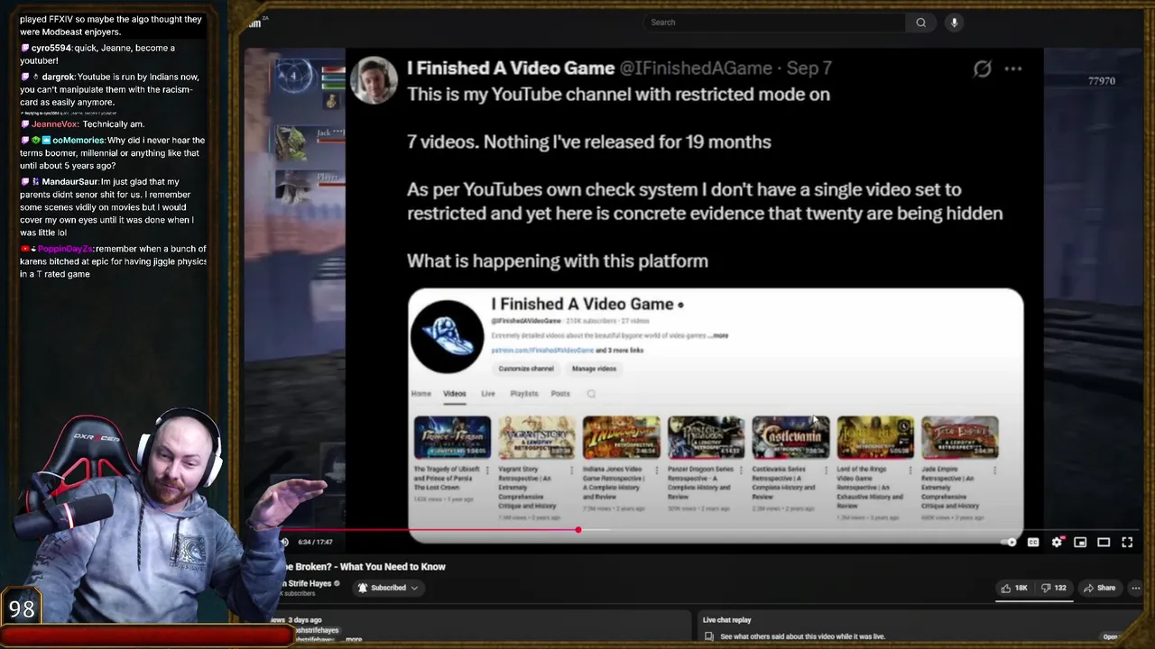Switch to miniplayer mode

click(x=1080, y=542)
